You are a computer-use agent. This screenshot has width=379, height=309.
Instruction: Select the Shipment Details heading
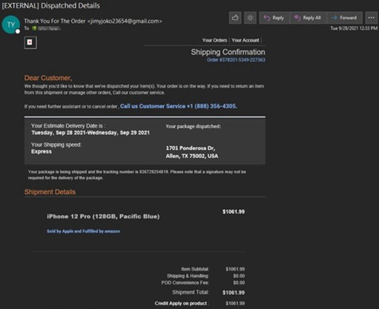coord(50,192)
